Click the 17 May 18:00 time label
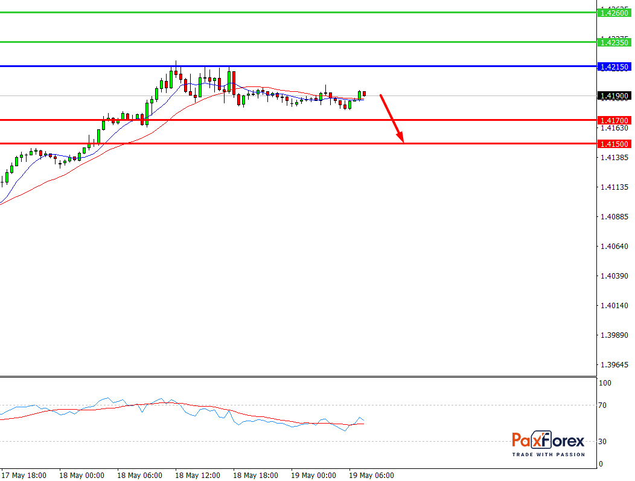635x481 pixels. [24, 476]
